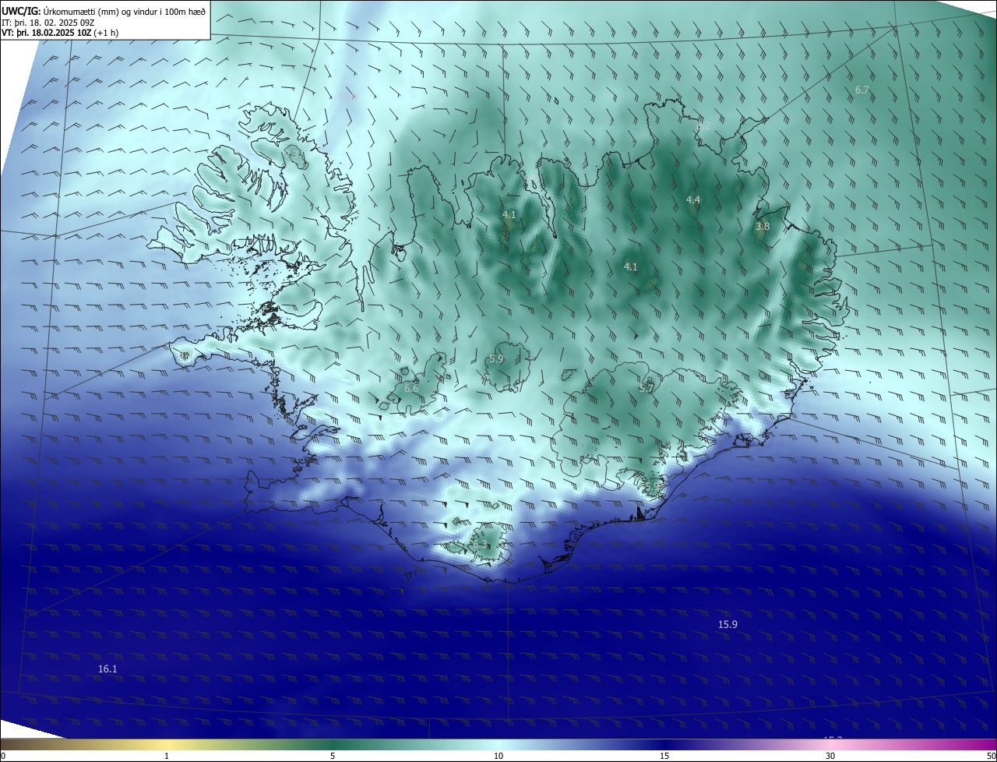Click the 15.9 ocean value label
This screenshot has height=762, width=997.
pyautogui.click(x=727, y=625)
